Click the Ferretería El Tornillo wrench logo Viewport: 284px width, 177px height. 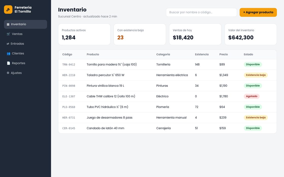point(8,10)
